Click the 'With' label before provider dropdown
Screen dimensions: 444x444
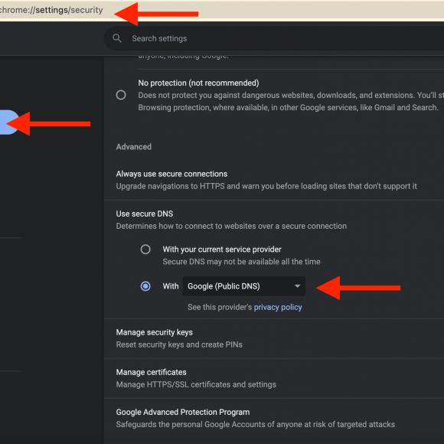(x=171, y=286)
